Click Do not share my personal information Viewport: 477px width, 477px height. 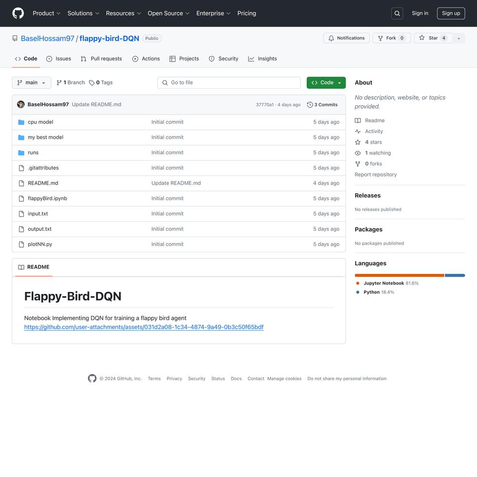[347, 378]
